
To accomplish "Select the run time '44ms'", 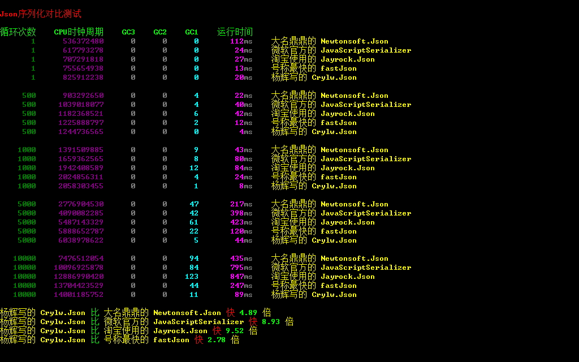I will click(243, 240).
